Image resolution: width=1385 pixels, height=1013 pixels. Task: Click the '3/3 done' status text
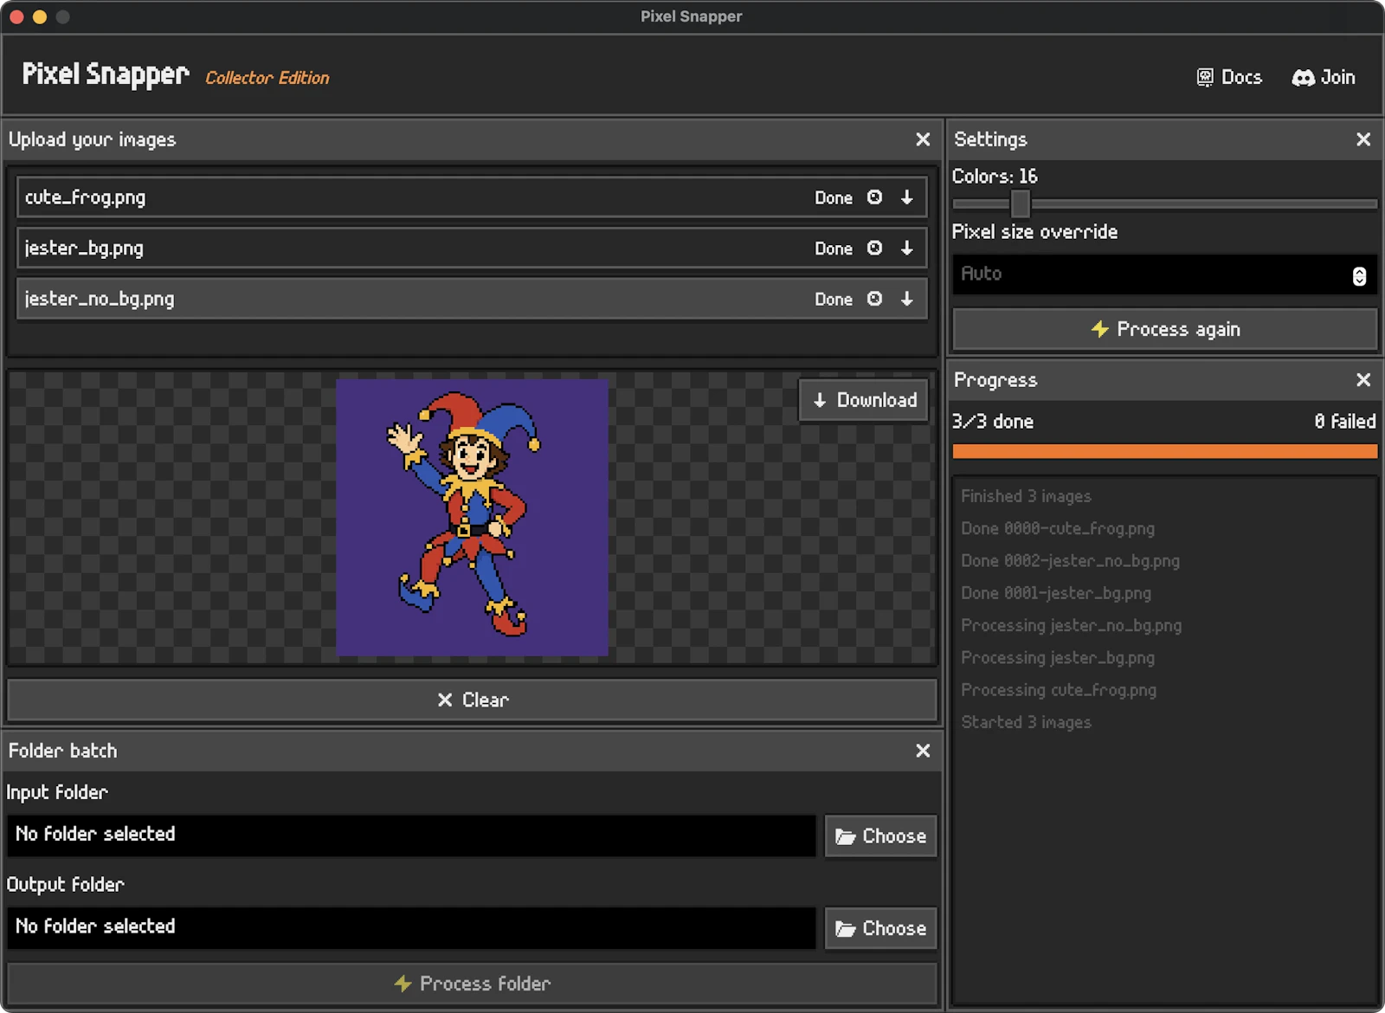993,422
